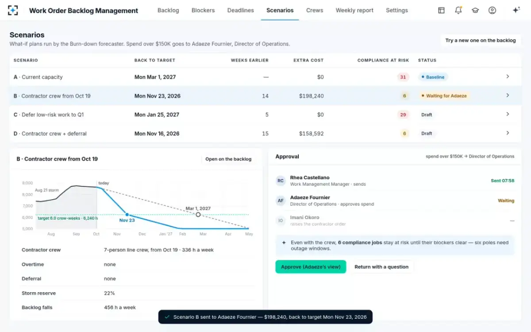Open the learning graduation cap icon

pyautogui.click(x=475, y=10)
